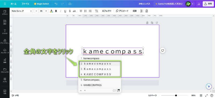This screenshot has height=98, width=215.
Task: Toggle underline formatting
Action: pos(65,11)
